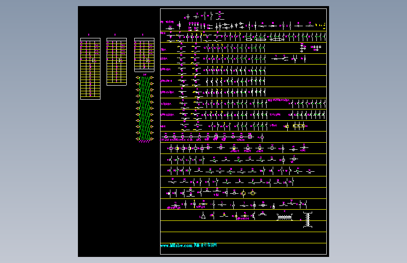Pick the yellow lightning arrow marks at top right
407x263 pixels.
[321, 25]
